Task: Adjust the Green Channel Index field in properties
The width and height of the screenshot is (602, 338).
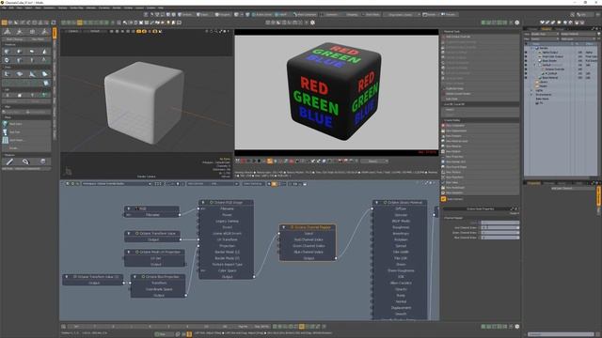Action: point(499,233)
